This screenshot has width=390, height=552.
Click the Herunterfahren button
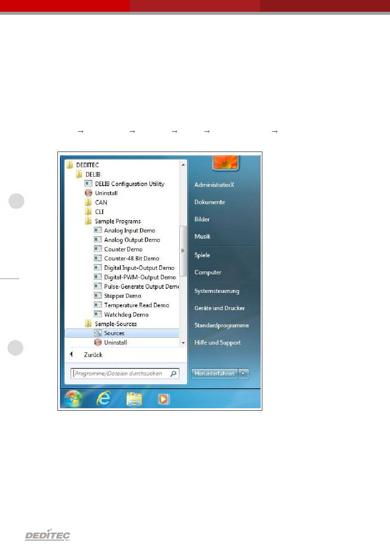point(214,373)
